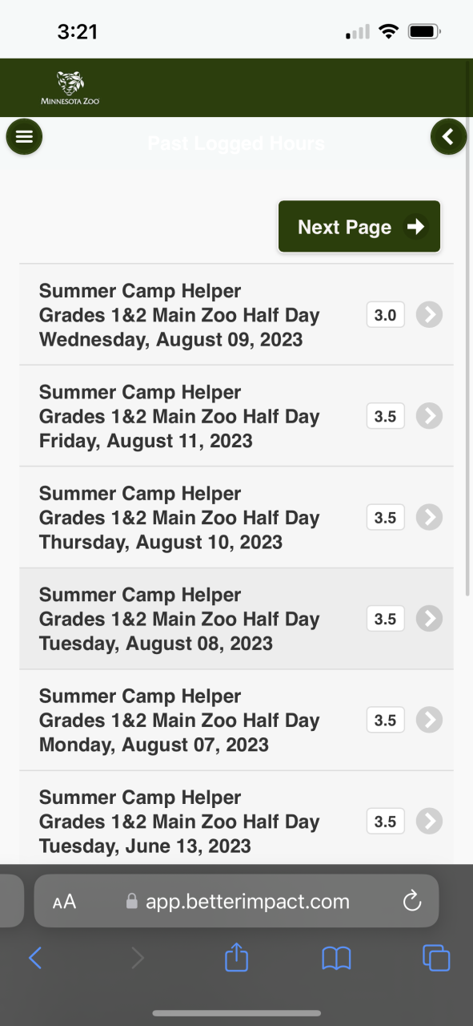Open the Tuesday, June 13, 2023 entry
473x1026 pixels.
(236, 818)
